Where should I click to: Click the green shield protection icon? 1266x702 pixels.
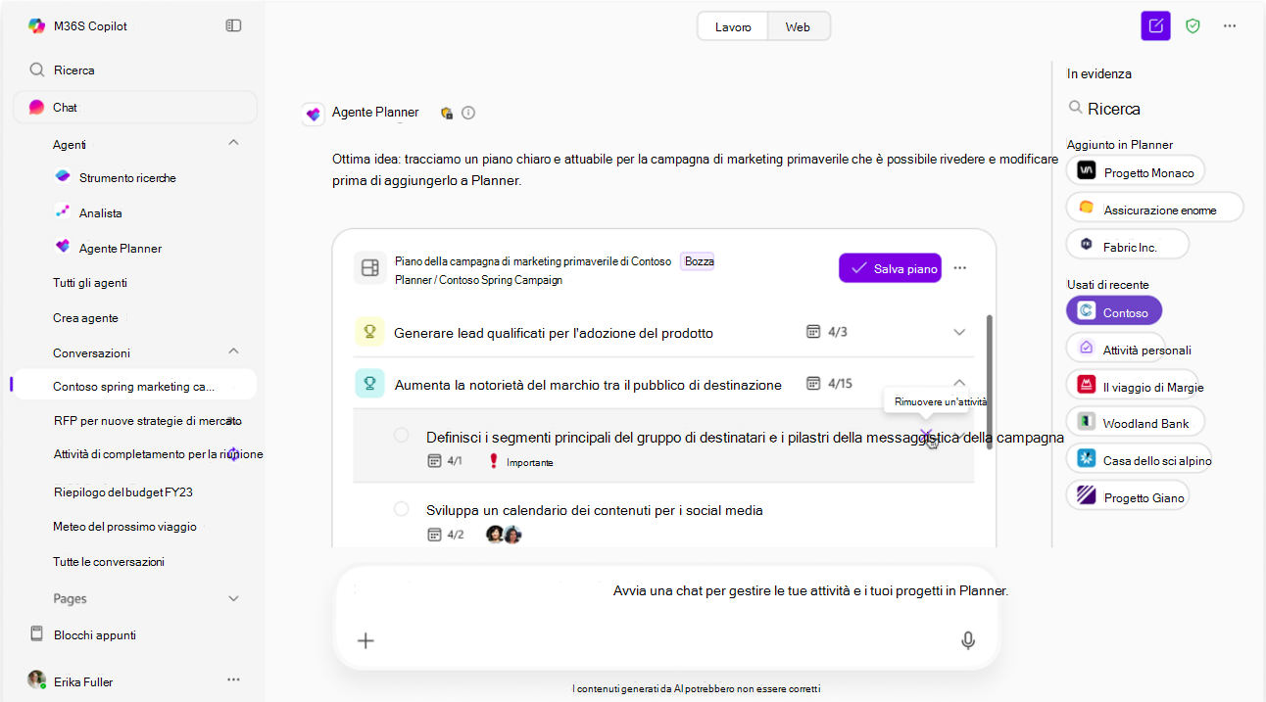[x=1193, y=26]
